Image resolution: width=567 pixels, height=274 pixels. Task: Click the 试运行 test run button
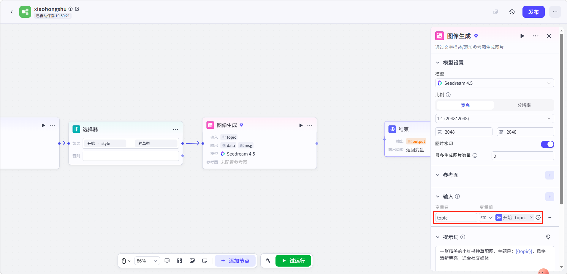click(293, 261)
